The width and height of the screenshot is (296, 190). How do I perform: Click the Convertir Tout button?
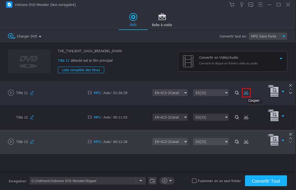265,181
